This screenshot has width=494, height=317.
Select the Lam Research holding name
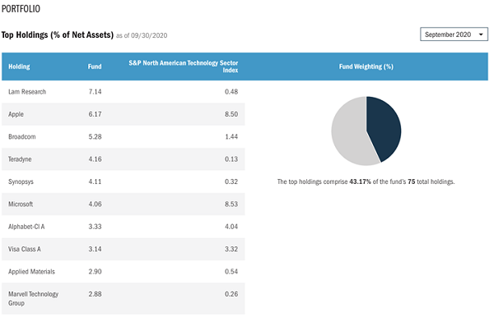[27, 92]
